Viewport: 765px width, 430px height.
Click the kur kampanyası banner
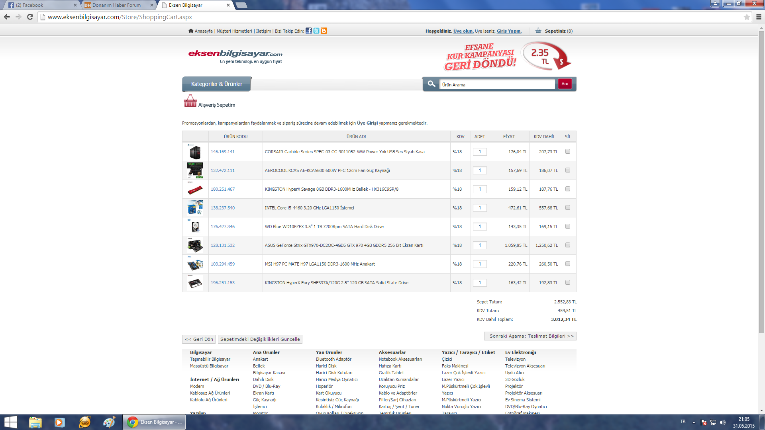(x=507, y=57)
